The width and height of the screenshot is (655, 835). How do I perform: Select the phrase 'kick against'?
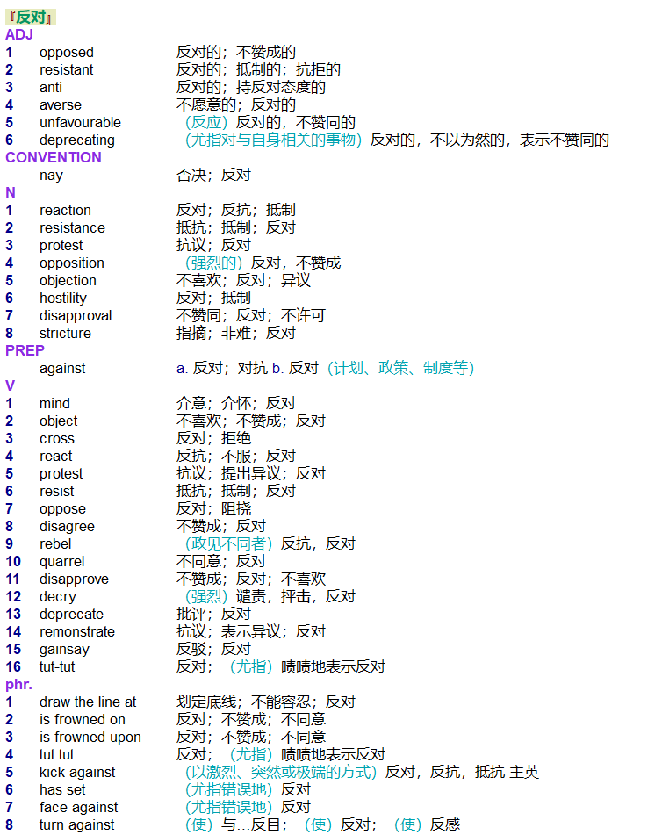pos(77,773)
